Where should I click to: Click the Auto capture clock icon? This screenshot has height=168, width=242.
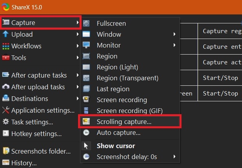click(86, 133)
